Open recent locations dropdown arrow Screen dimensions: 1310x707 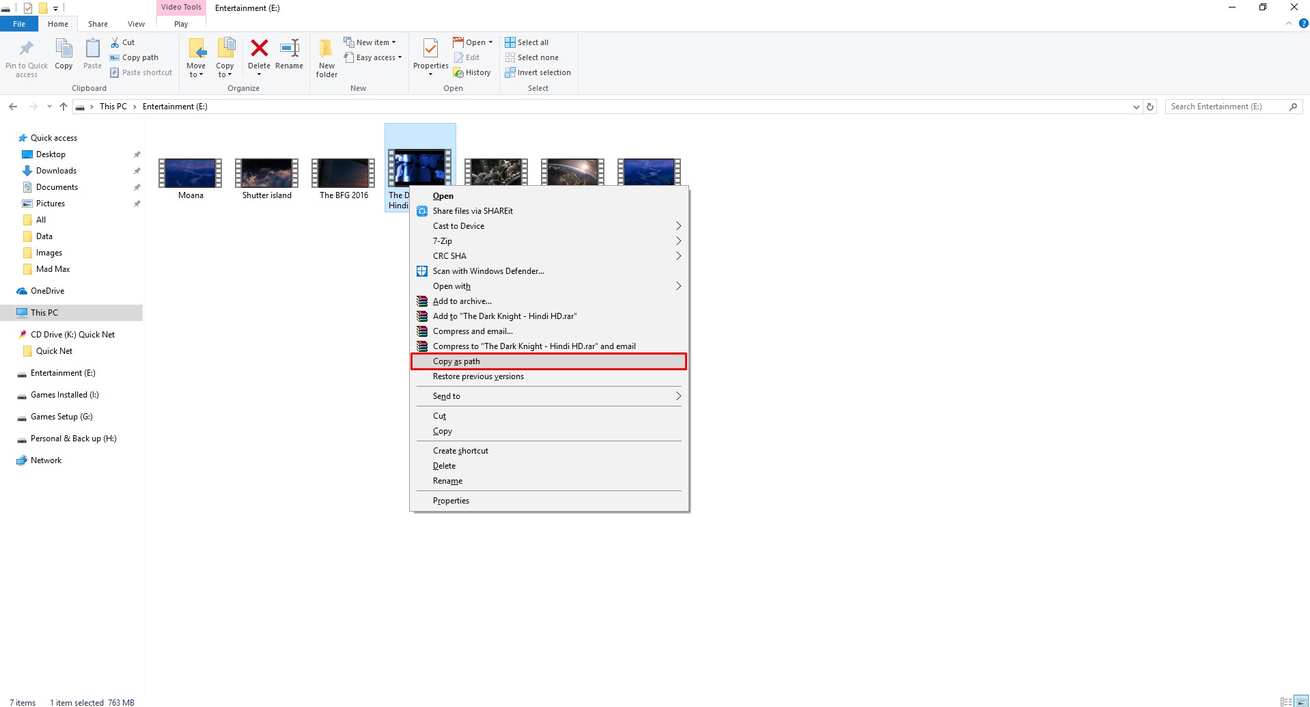pos(49,107)
